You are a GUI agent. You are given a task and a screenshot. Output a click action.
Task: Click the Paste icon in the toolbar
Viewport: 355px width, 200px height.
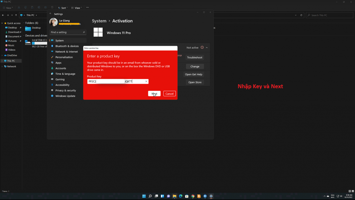(x=32, y=7)
